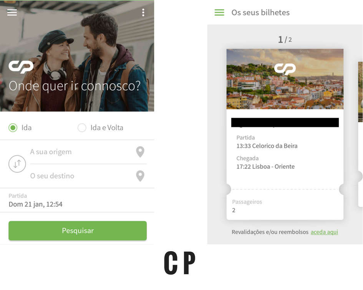Screen dimensions: 363x290
Task: Open the Partida date selector Dom 21 jan
Action: pos(77,200)
